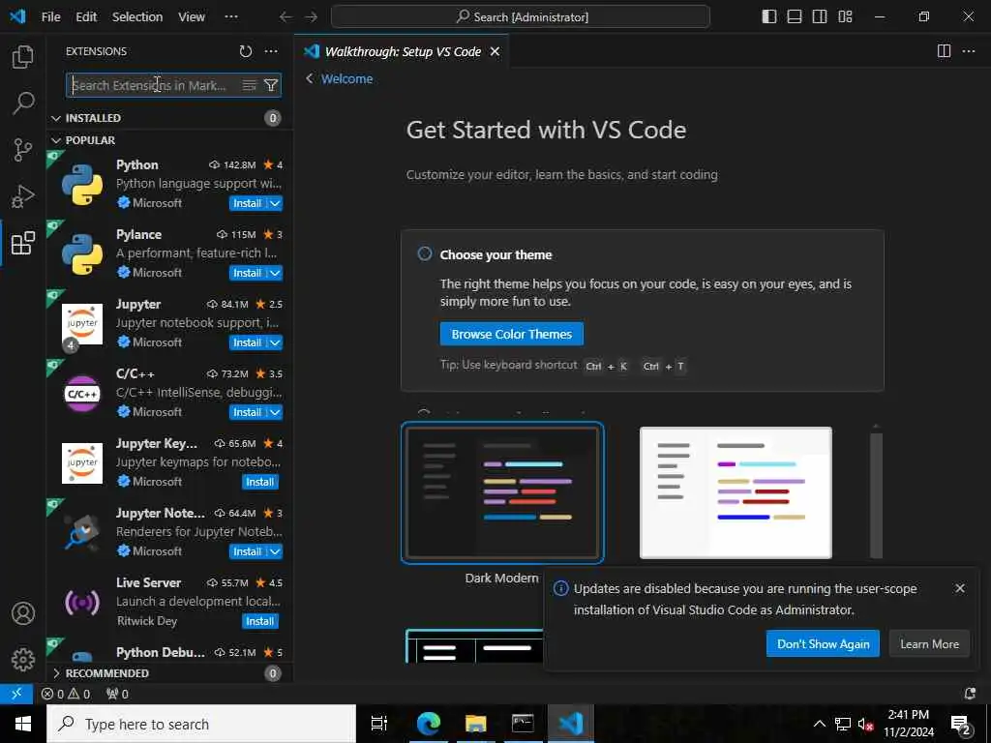This screenshot has height=743, width=991.
Task: Dismiss the updates disabled notification
Action: click(x=960, y=588)
